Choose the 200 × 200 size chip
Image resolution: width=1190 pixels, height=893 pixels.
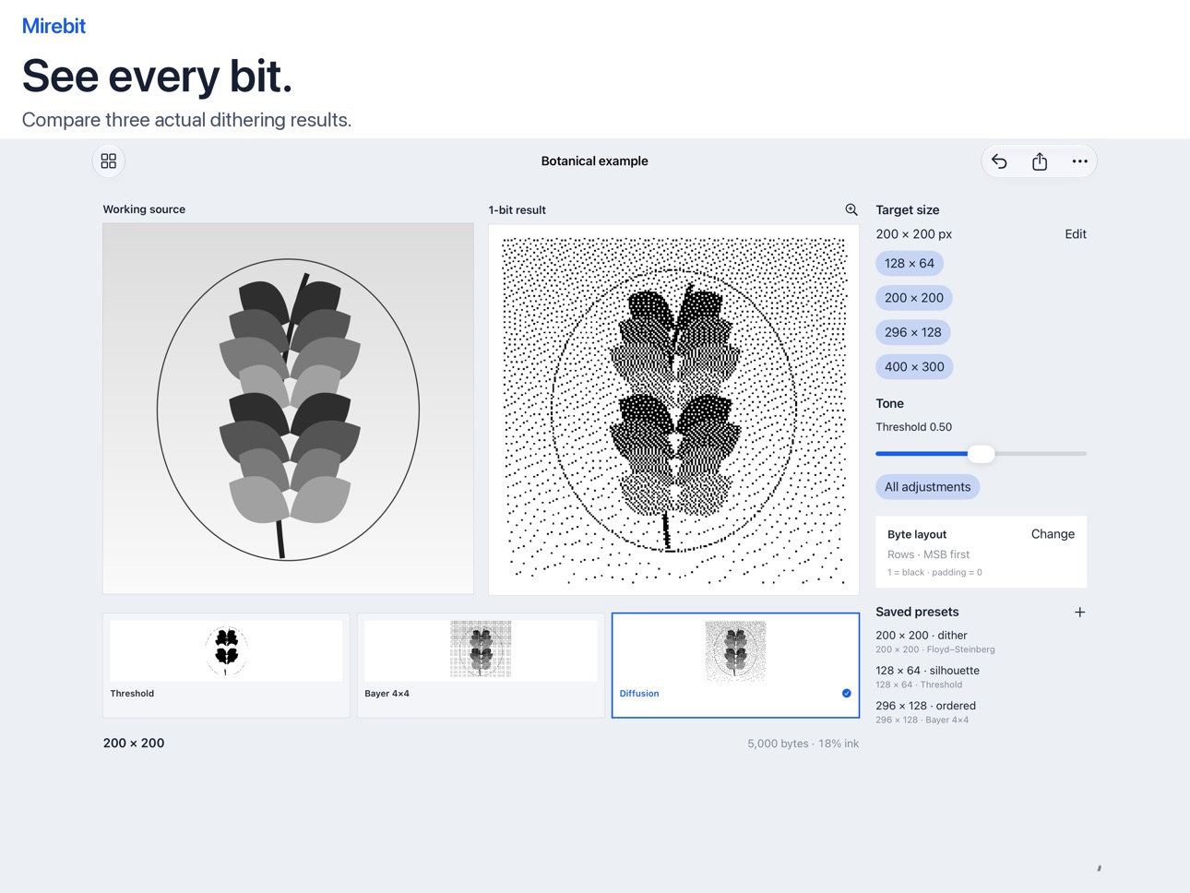(x=914, y=298)
